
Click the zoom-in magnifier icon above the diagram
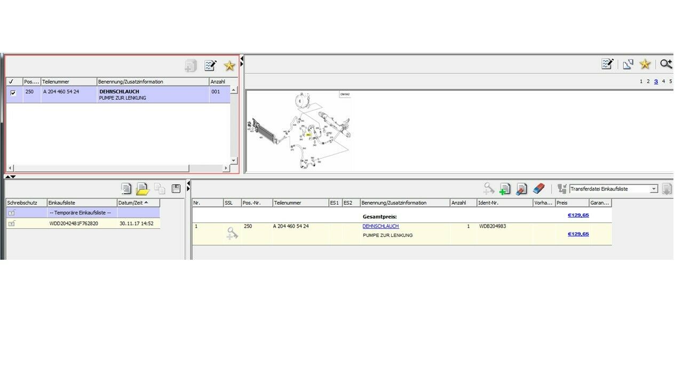click(x=665, y=64)
